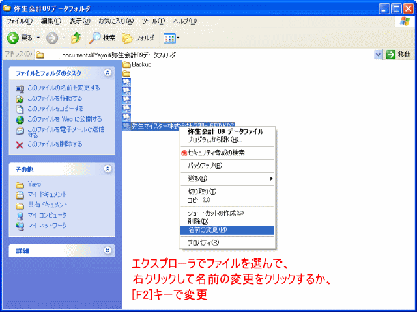Screen dimensions: 417x312
Task: Toggle the Folders (フォルダ) pane button
Action: tap(137, 38)
